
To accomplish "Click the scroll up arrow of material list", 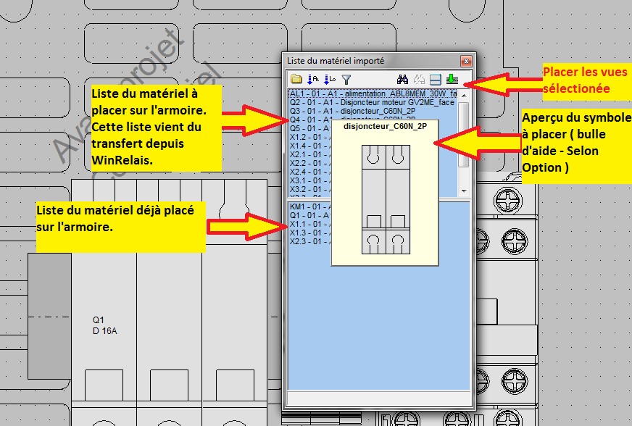I will 465,96.
